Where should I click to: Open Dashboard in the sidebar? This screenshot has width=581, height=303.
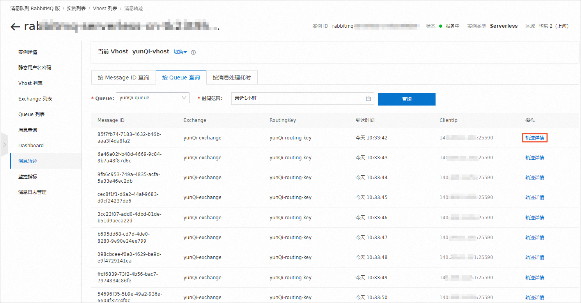tap(31, 146)
